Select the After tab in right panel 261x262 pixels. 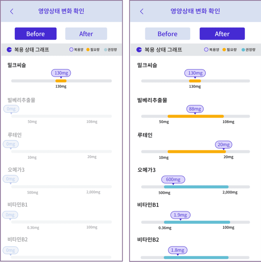click(222, 34)
